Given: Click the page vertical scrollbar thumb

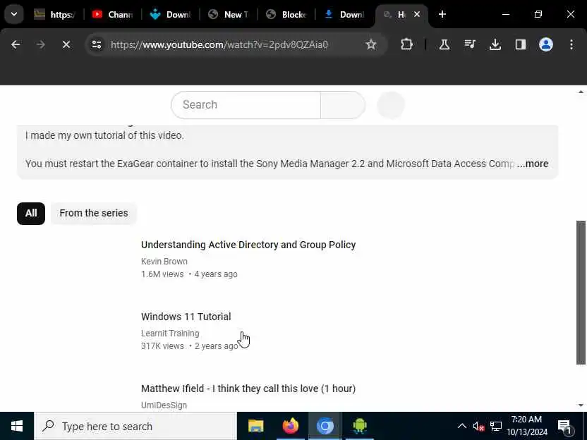Looking at the screenshot, I should pos(581,292).
